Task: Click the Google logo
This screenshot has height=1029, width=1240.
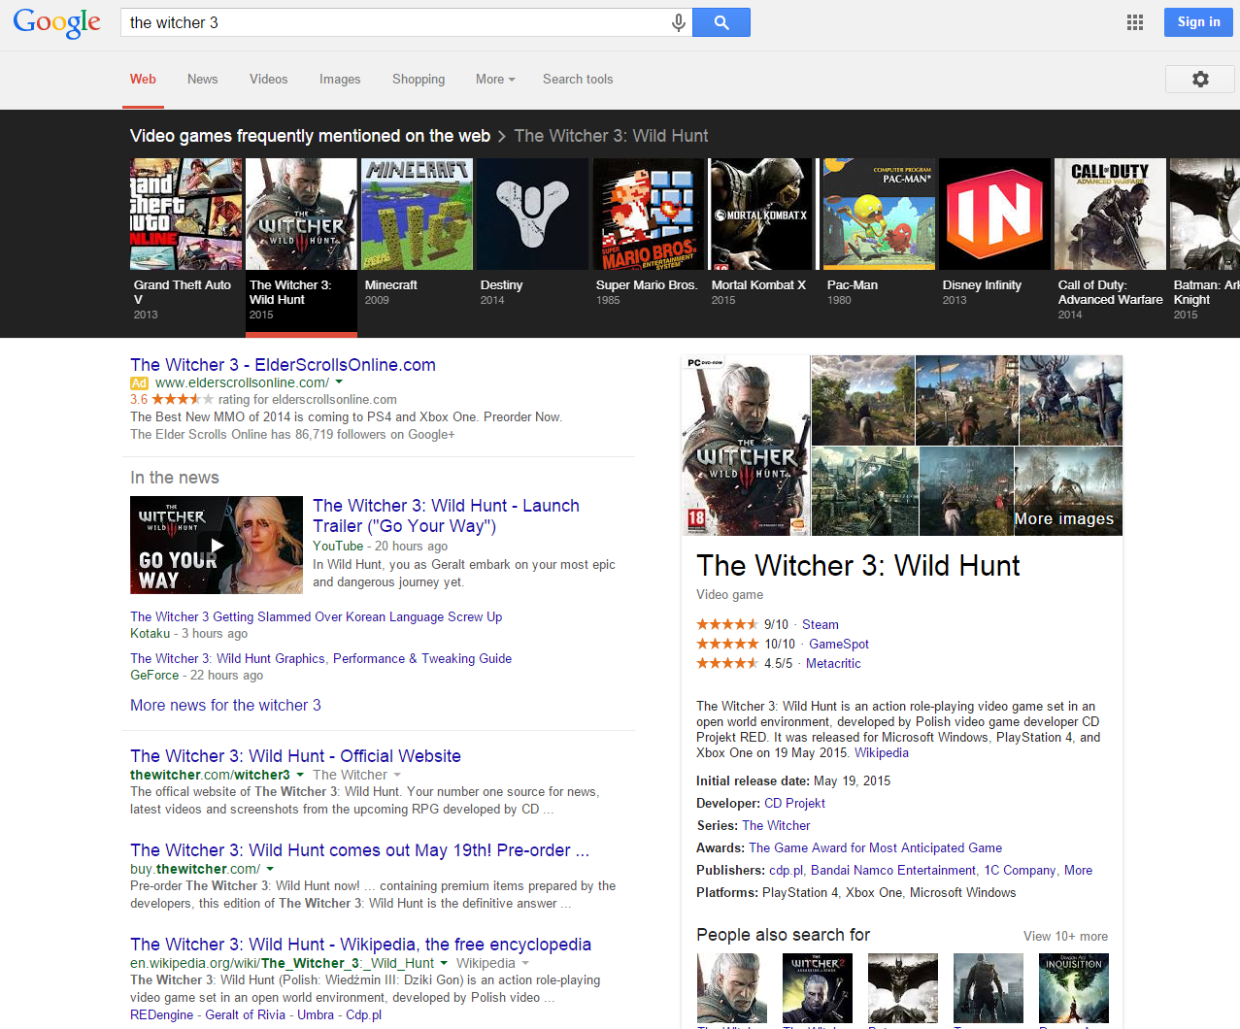Action: pyautogui.click(x=57, y=22)
